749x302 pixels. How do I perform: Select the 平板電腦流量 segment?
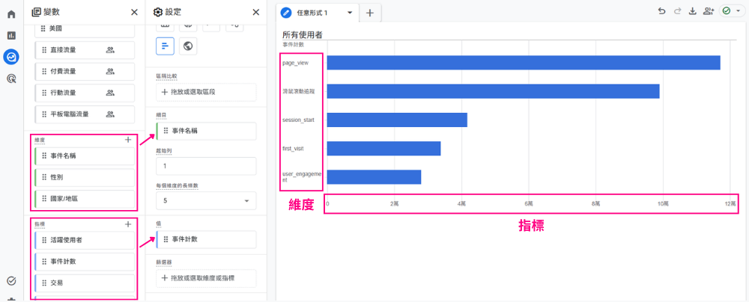pyautogui.click(x=85, y=114)
